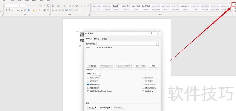Apply red font color

[x=39, y=10]
